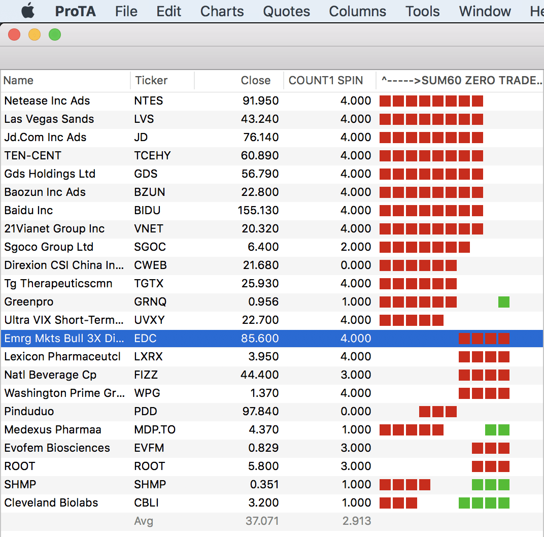Click the red squares in Pinduduo row

point(437,412)
